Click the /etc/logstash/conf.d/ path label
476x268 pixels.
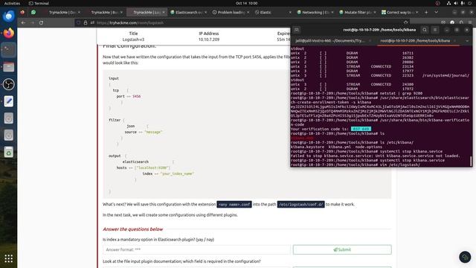pyautogui.click(x=300, y=205)
